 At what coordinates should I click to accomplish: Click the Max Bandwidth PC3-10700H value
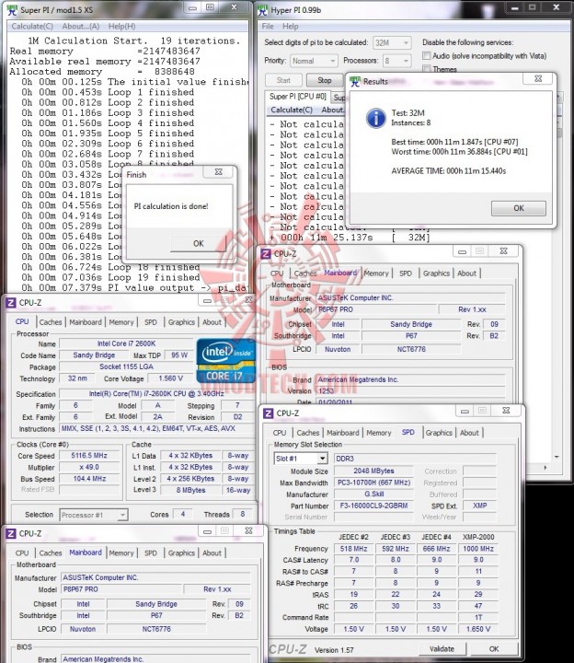click(x=373, y=483)
